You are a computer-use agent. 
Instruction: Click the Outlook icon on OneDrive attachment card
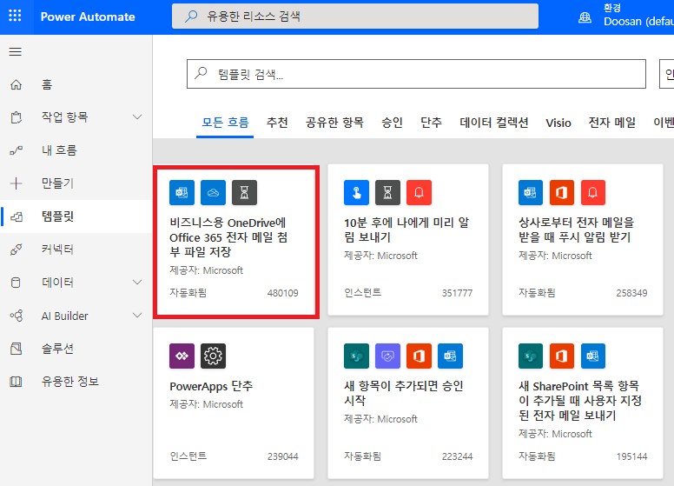pyautogui.click(x=182, y=192)
